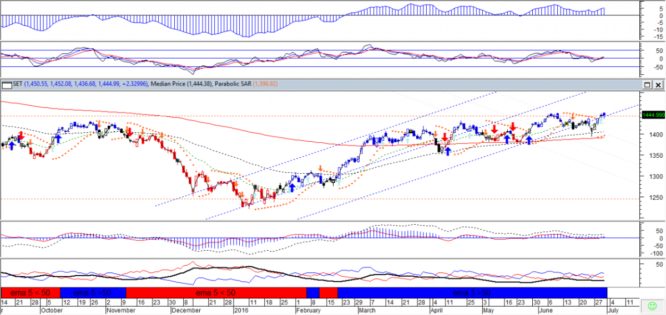This screenshot has width=666, height=315.
Task: Click the 2016 year label on date axis
Action: pos(240,311)
